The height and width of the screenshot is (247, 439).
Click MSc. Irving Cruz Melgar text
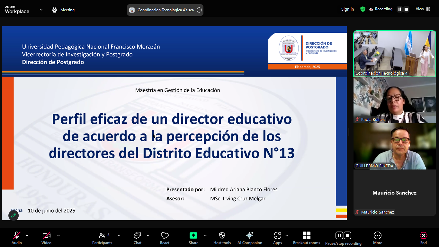(x=238, y=198)
